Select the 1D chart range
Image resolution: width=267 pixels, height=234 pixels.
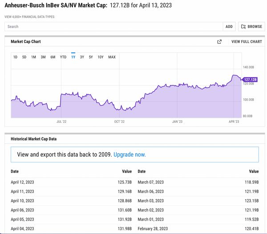click(x=15, y=57)
